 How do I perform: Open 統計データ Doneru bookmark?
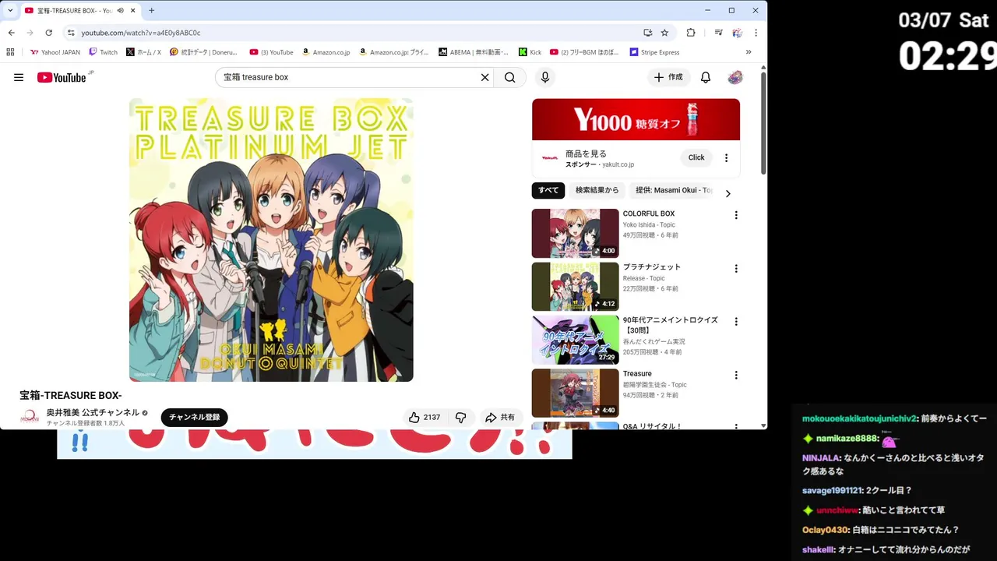point(203,52)
